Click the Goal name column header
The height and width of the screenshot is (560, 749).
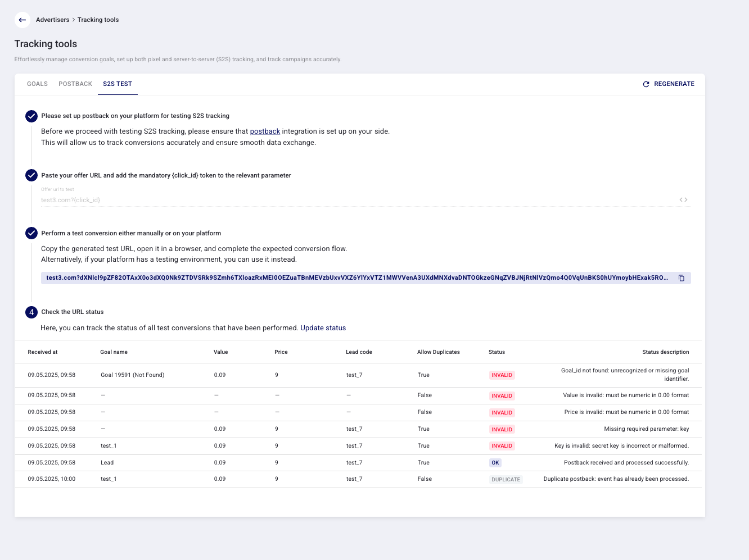(114, 352)
